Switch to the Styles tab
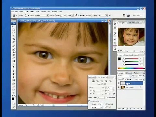The height and width of the screenshot is (117, 156). tap(136, 55)
